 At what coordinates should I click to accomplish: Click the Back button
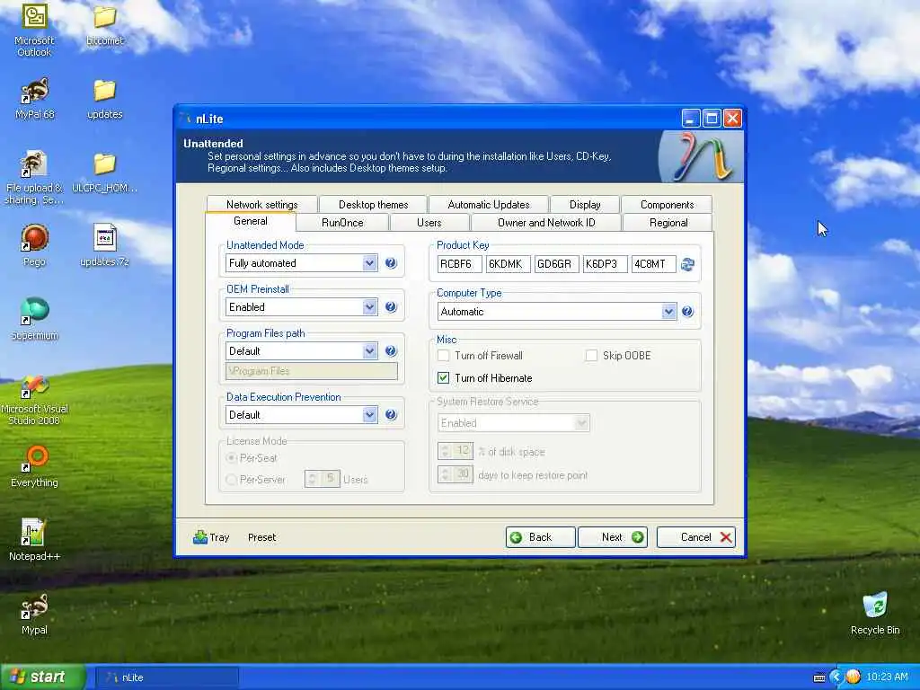tap(540, 537)
